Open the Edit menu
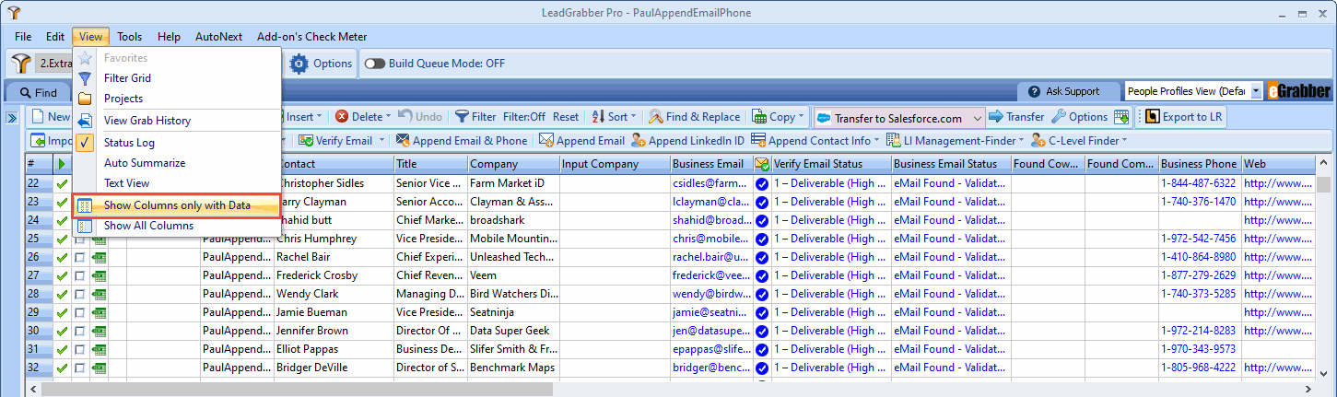The image size is (1337, 397). pyautogui.click(x=55, y=37)
